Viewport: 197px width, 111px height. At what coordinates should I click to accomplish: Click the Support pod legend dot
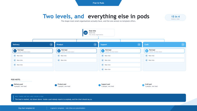pos(100,85)
